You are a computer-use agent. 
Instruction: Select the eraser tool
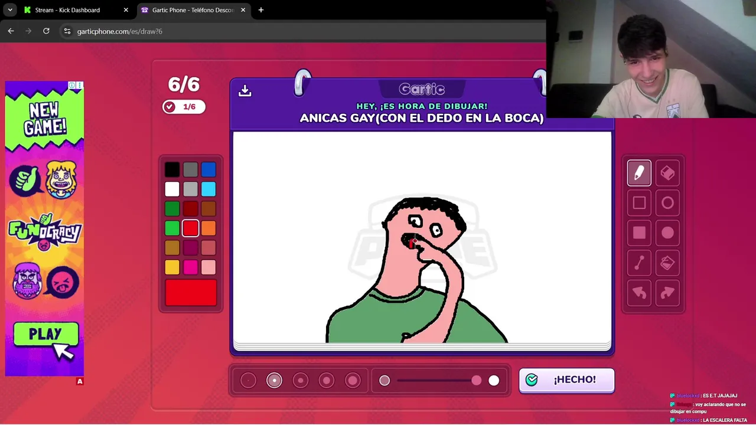click(667, 173)
